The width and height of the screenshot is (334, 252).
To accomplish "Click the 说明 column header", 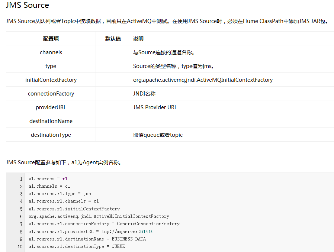I will (x=138, y=39).
